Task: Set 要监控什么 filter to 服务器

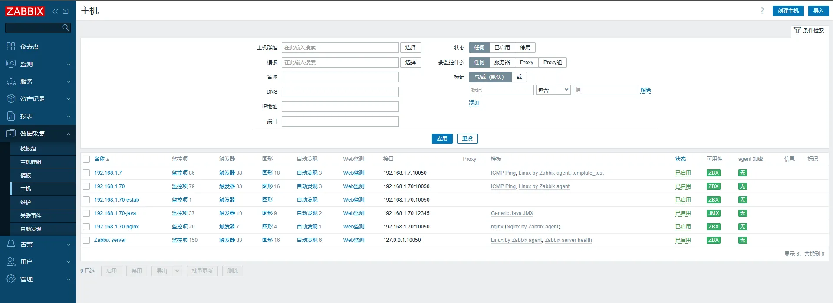Action: [x=502, y=62]
